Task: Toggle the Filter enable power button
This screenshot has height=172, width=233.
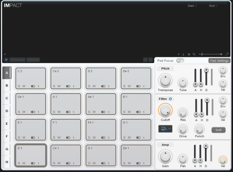Action: point(170,99)
